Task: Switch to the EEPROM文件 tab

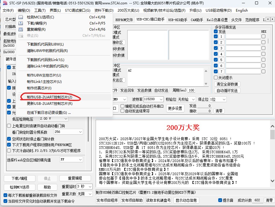Action: 124,20
